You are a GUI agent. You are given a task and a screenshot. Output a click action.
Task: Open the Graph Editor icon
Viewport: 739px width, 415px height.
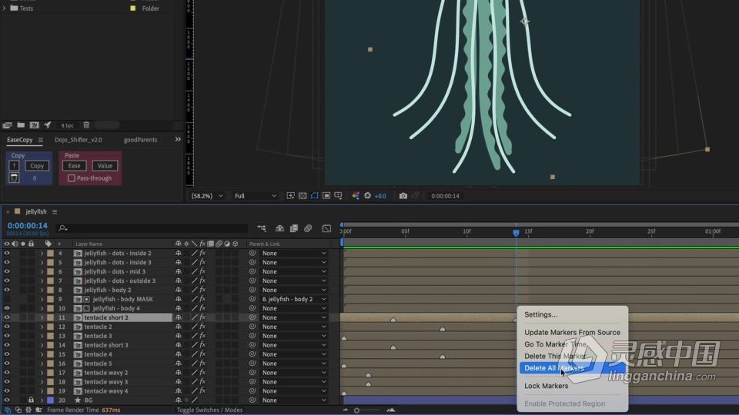326,228
